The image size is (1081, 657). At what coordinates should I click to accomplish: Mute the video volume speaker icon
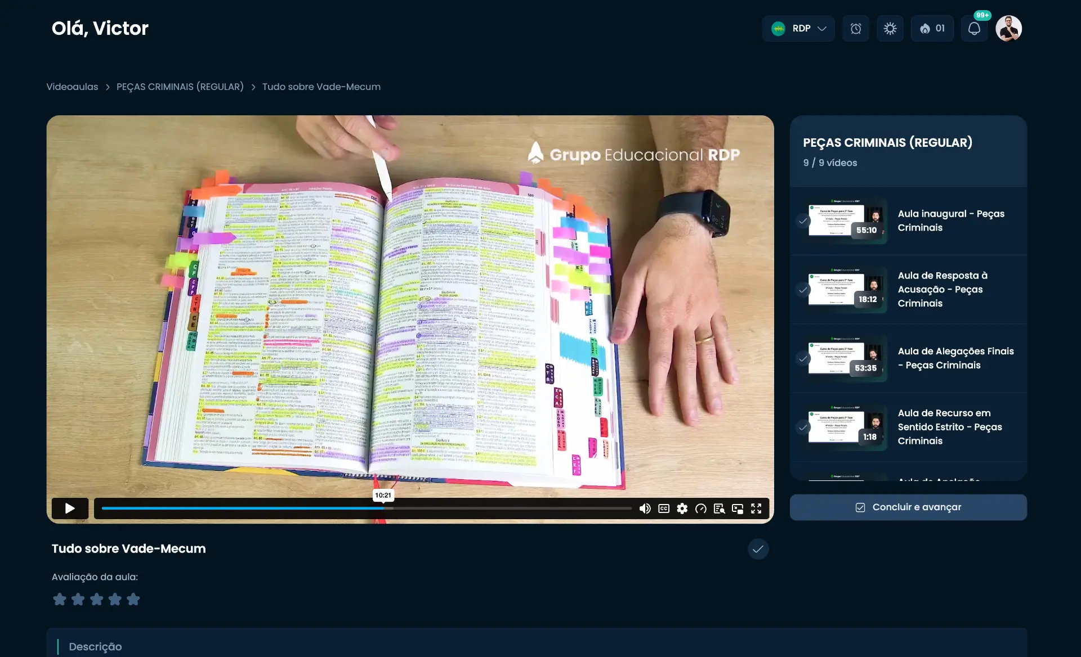click(645, 508)
